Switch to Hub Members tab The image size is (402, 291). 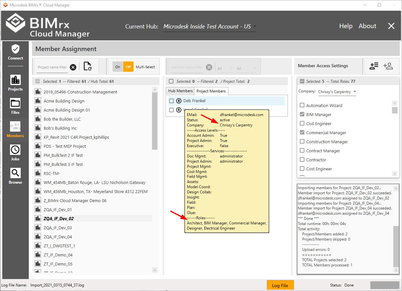tap(180, 91)
